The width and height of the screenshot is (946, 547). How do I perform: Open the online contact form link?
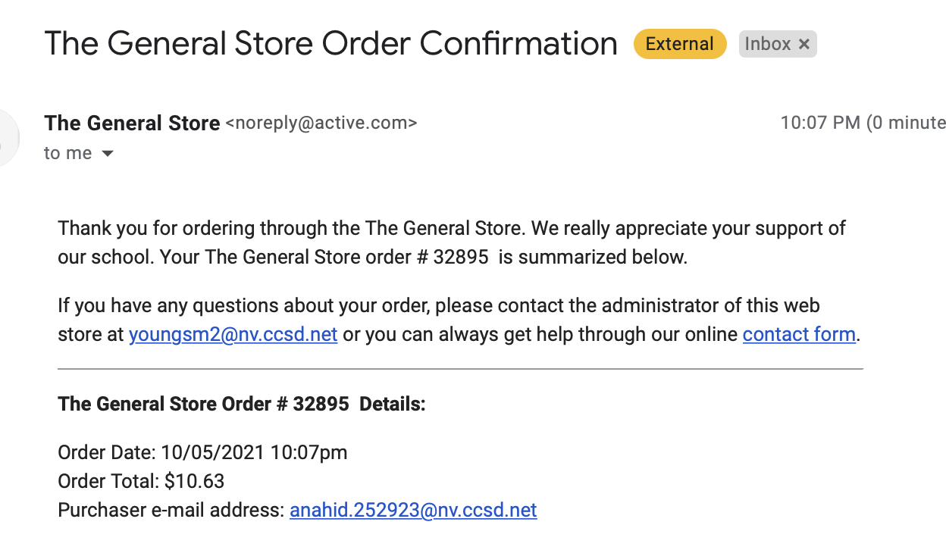click(799, 334)
